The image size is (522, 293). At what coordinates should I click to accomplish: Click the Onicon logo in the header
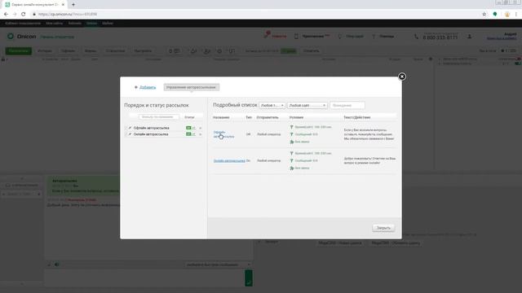(22, 36)
